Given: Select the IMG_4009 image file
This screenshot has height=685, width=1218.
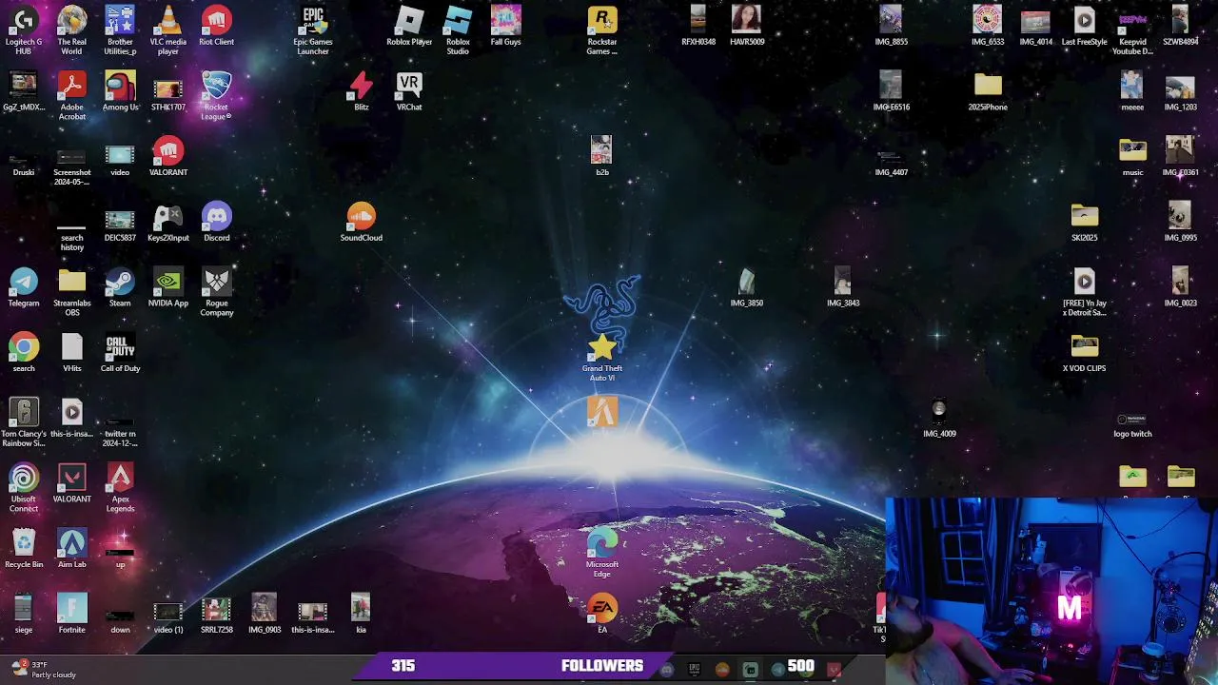Looking at the screenshot, I should [939, 419].
